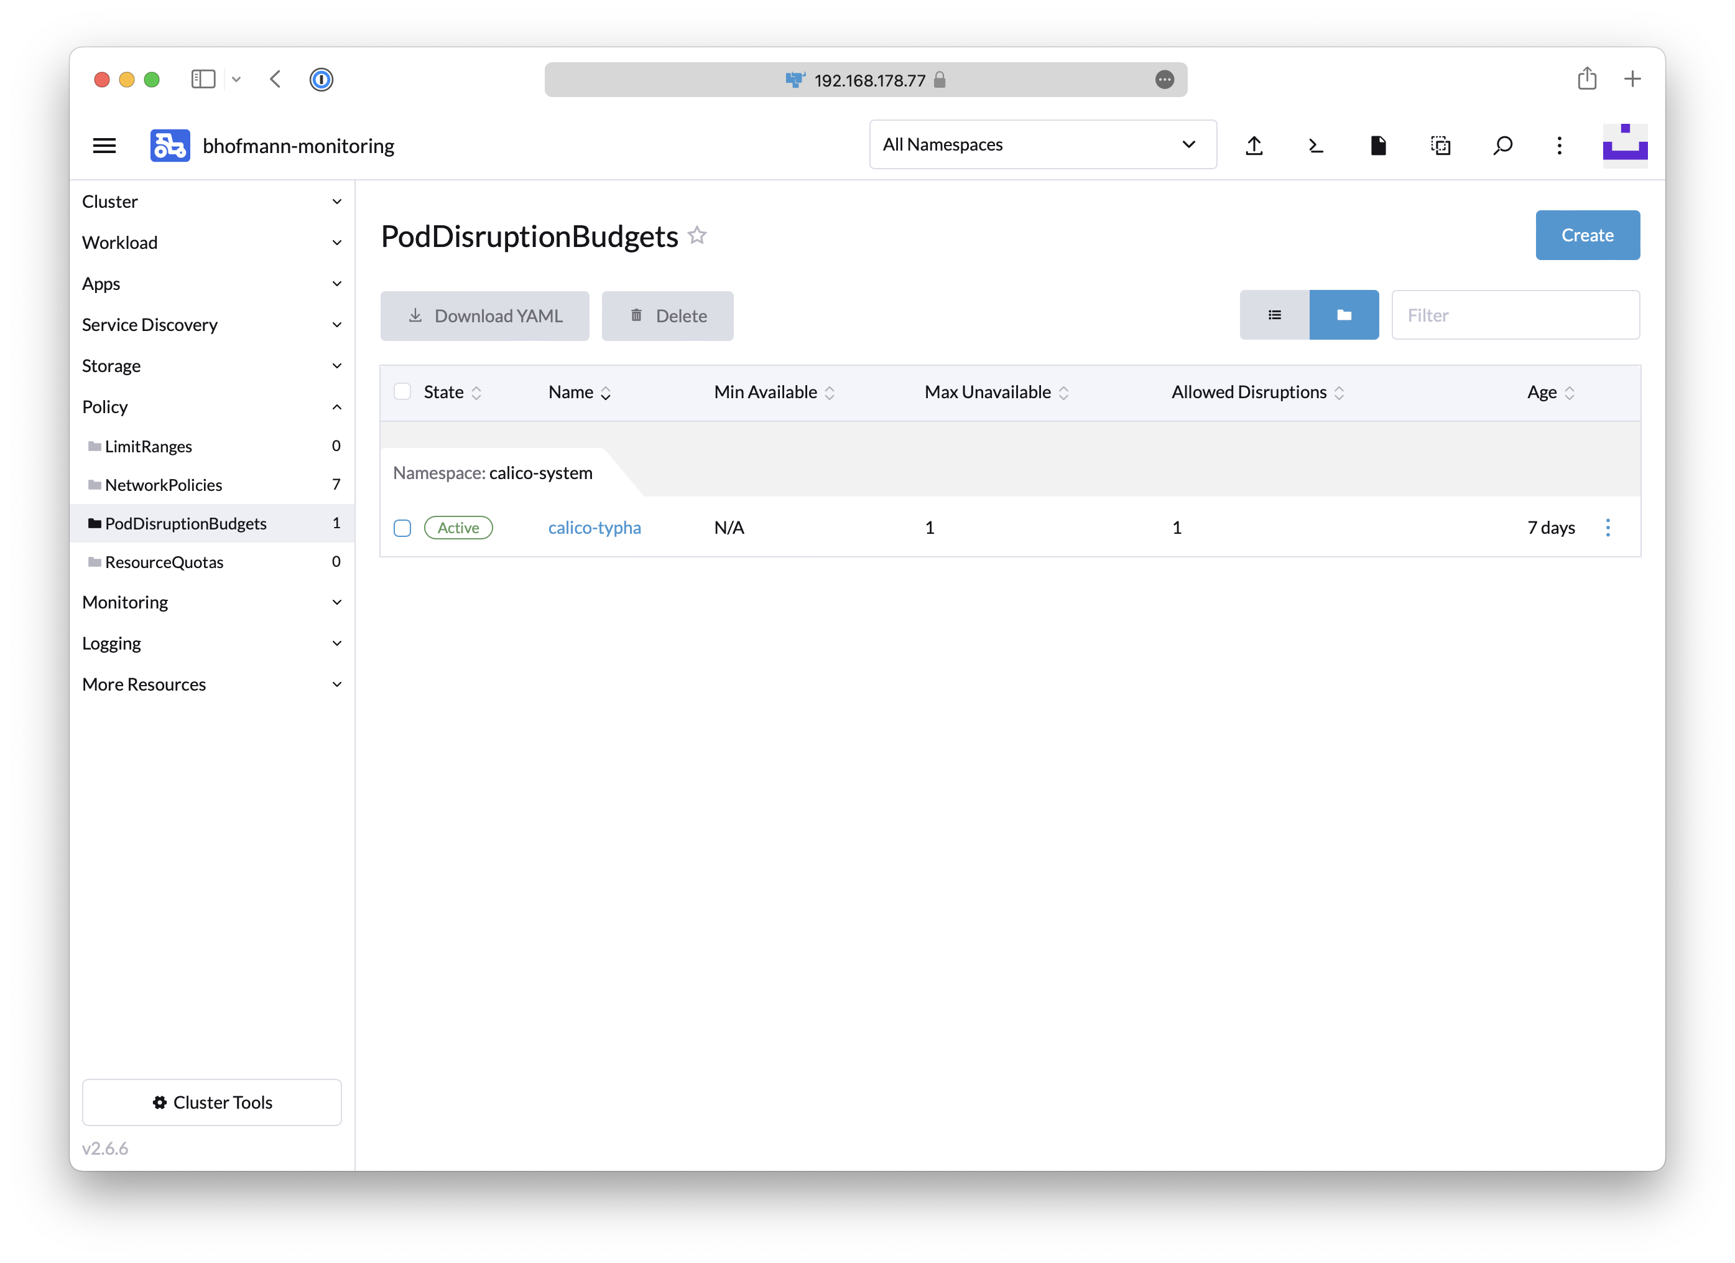Sort table by Allowed Disruptions column
The width and height of the screenshot is (1735, 1263).
click(x=1257, y=393)
